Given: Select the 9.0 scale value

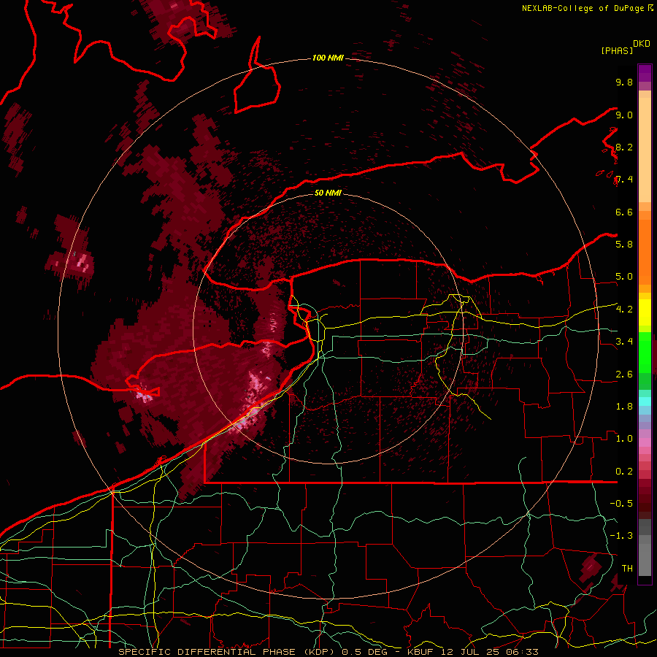Looking at the screenshot, I should point(624,115).
